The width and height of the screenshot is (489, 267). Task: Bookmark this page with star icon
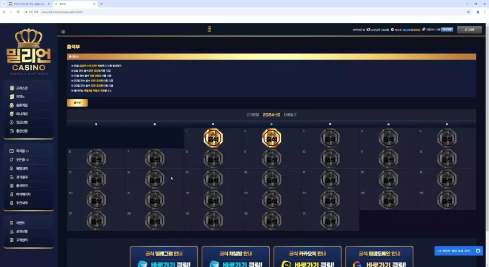468,12
